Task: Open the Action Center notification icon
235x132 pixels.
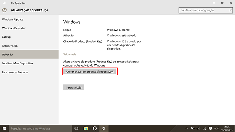Action: [210, 128]
